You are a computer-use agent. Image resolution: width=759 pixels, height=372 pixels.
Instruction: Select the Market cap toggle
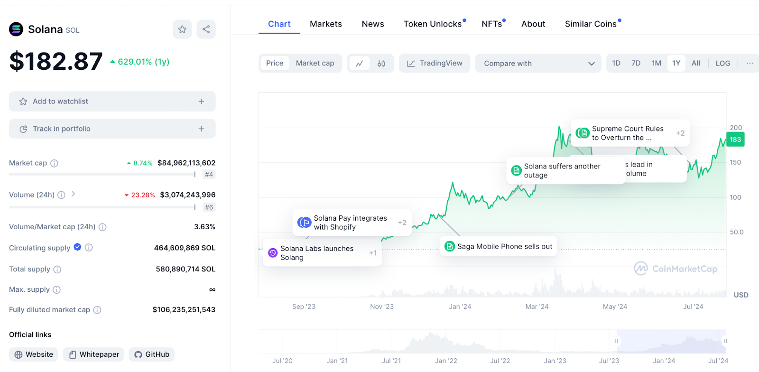315,63
